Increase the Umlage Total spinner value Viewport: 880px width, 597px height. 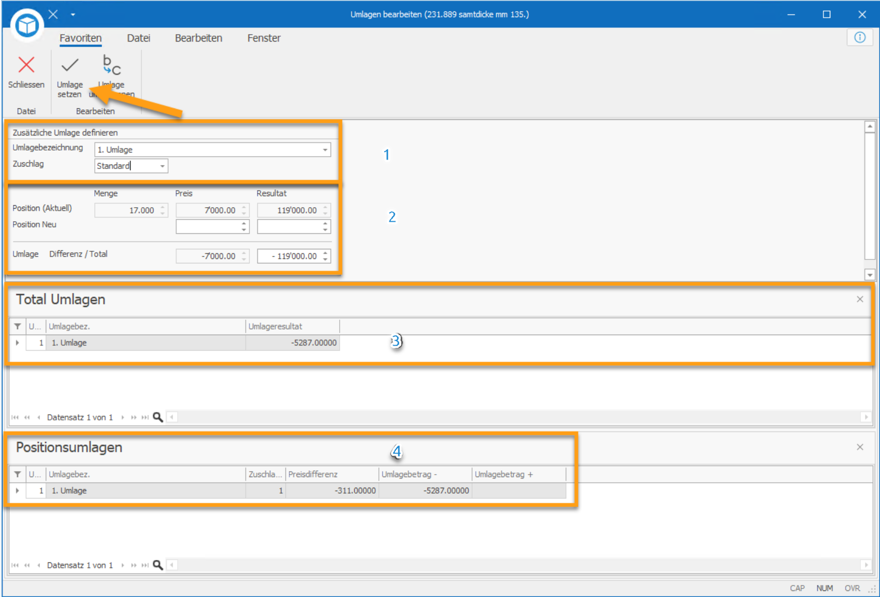(326, 253)
